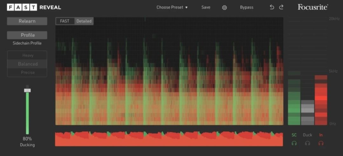The width and height of the screenshot is (343, 156).
Task: Click the Profile button
Action: point(27,35)
